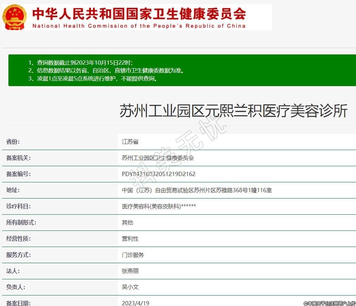
Task: Click the second notice about provincial data
Action: coord(106,70)
